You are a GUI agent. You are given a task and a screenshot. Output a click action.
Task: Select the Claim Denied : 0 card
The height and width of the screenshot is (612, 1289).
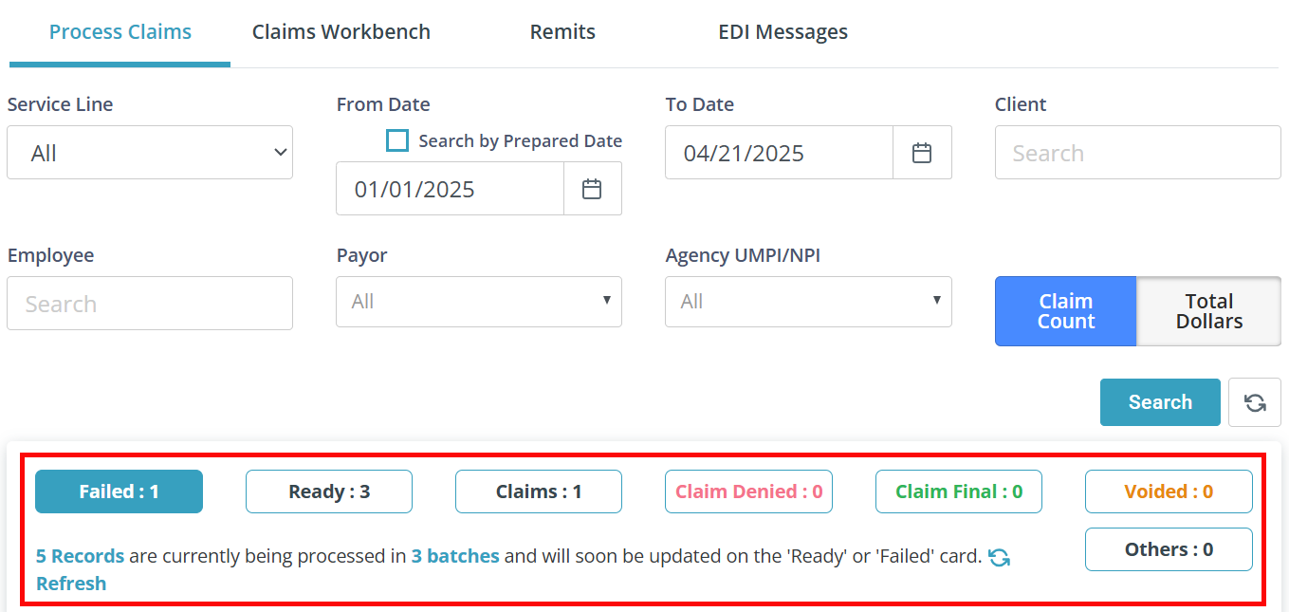(748, 491)
